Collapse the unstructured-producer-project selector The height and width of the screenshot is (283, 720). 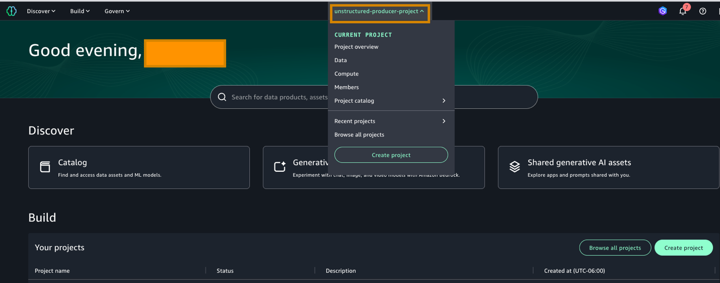coord(379,11)
